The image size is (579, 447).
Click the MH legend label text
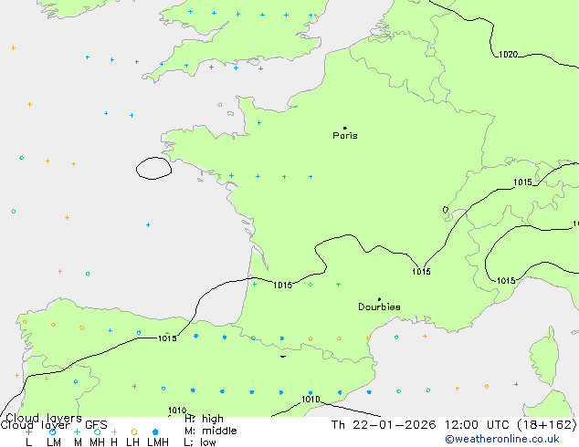97,442
